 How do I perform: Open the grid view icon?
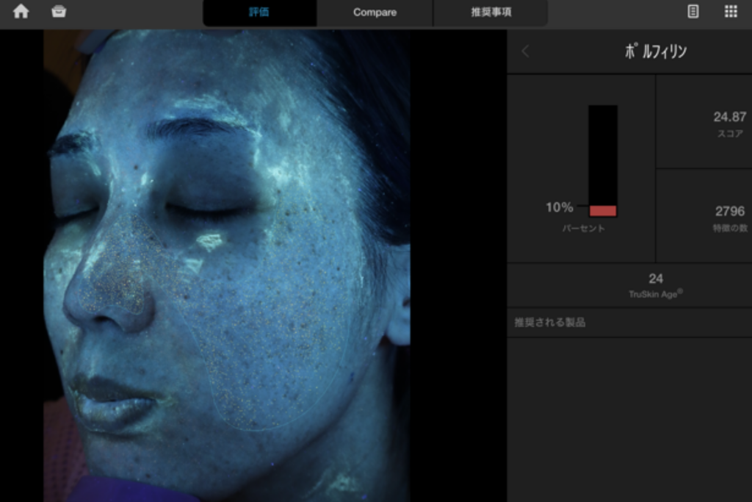[731, 12]
